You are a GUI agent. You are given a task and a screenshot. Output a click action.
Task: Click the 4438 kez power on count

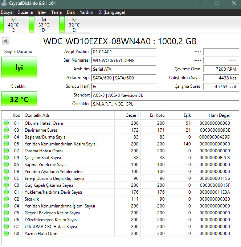tap(221, 78)
